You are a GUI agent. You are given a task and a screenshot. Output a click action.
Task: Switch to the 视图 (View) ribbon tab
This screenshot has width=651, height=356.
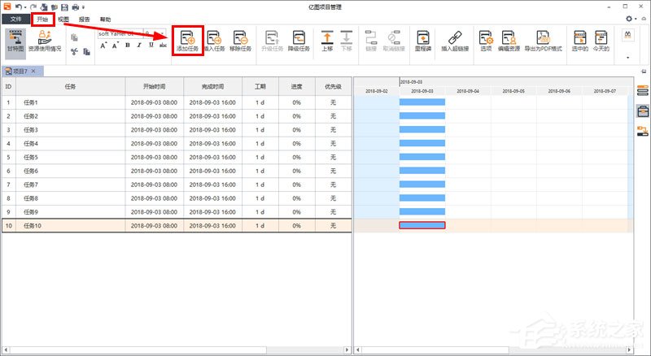click(x=63, y=18)
